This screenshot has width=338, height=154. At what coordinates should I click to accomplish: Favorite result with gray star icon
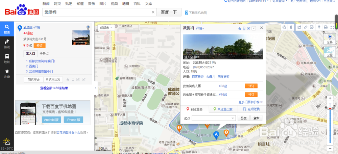68,79
